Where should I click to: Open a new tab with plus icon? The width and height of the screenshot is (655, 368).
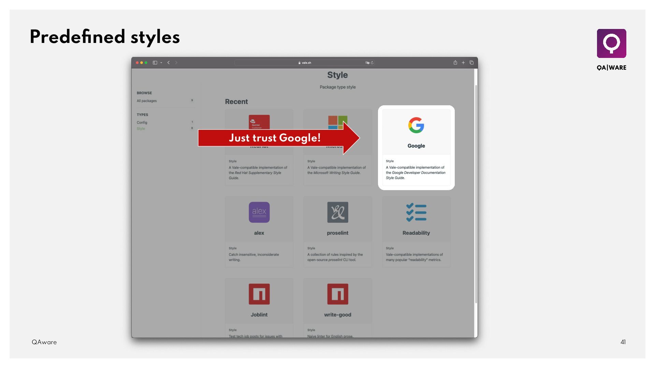463,63
